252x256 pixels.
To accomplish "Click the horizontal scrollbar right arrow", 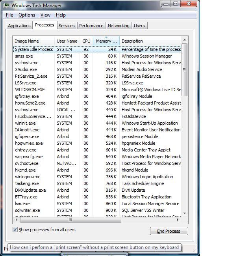I will pos(178,220).
